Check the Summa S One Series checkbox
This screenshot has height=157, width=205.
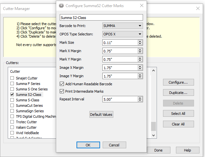click(x=12, y=89)
